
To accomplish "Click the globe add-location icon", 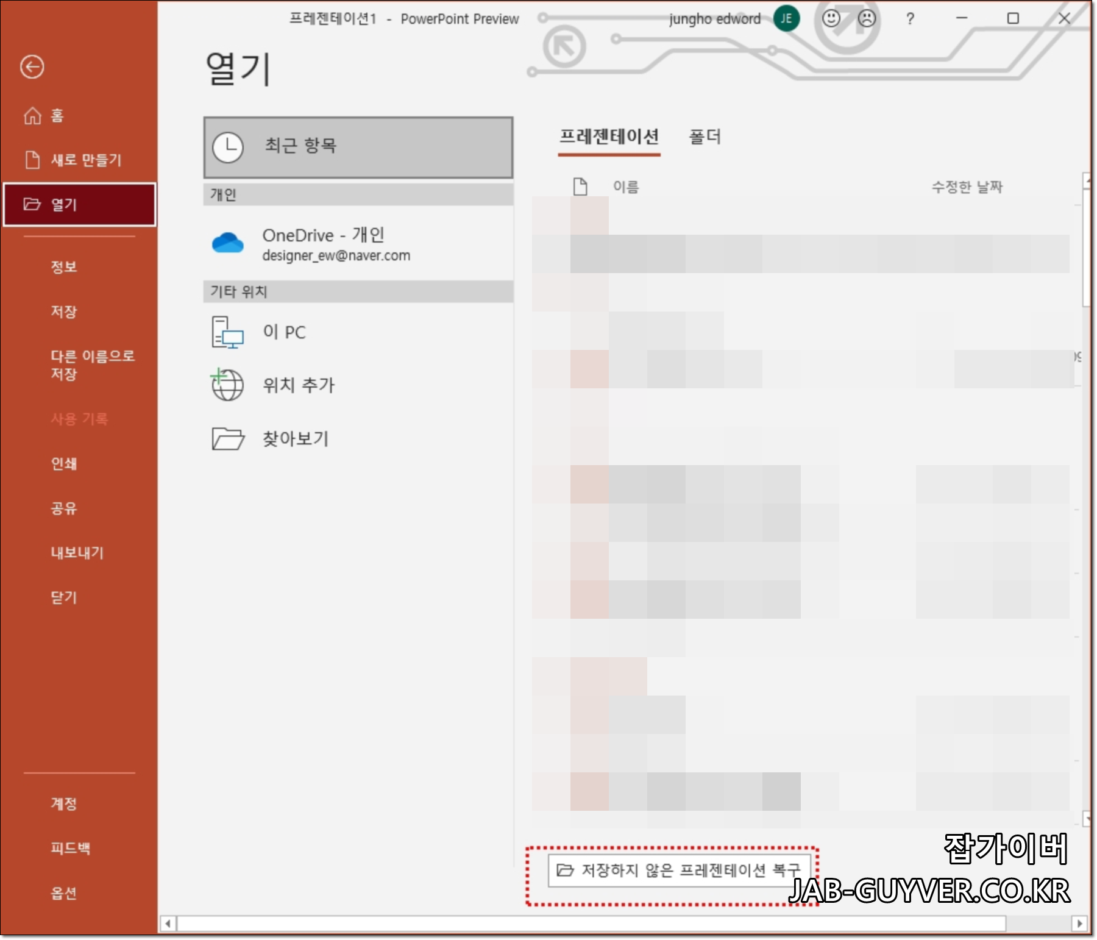I will coord(227,385).
